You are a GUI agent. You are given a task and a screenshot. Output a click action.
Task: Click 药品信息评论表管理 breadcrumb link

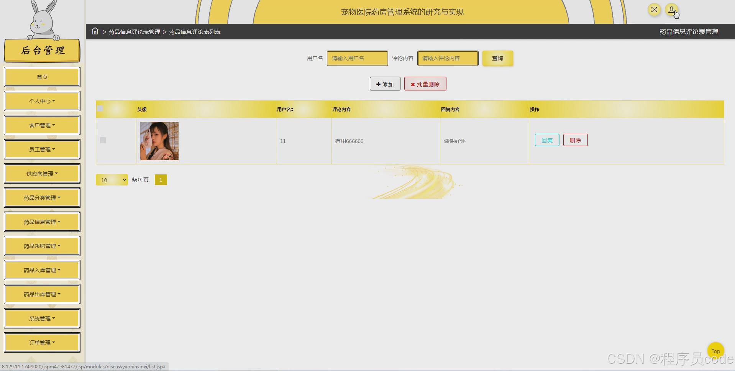tap(135, 32)
